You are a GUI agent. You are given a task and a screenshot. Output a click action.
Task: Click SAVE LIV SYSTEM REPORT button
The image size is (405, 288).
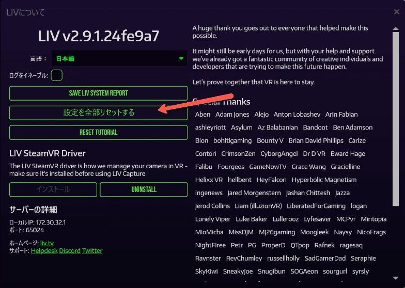pos(98,93)
